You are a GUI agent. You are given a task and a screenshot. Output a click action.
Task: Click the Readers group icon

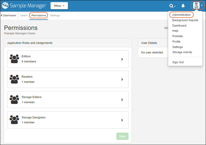pos(14,79)
